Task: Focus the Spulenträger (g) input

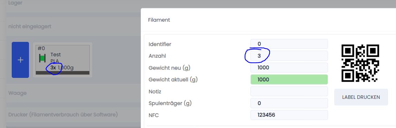Action: [x=289, y=103]
